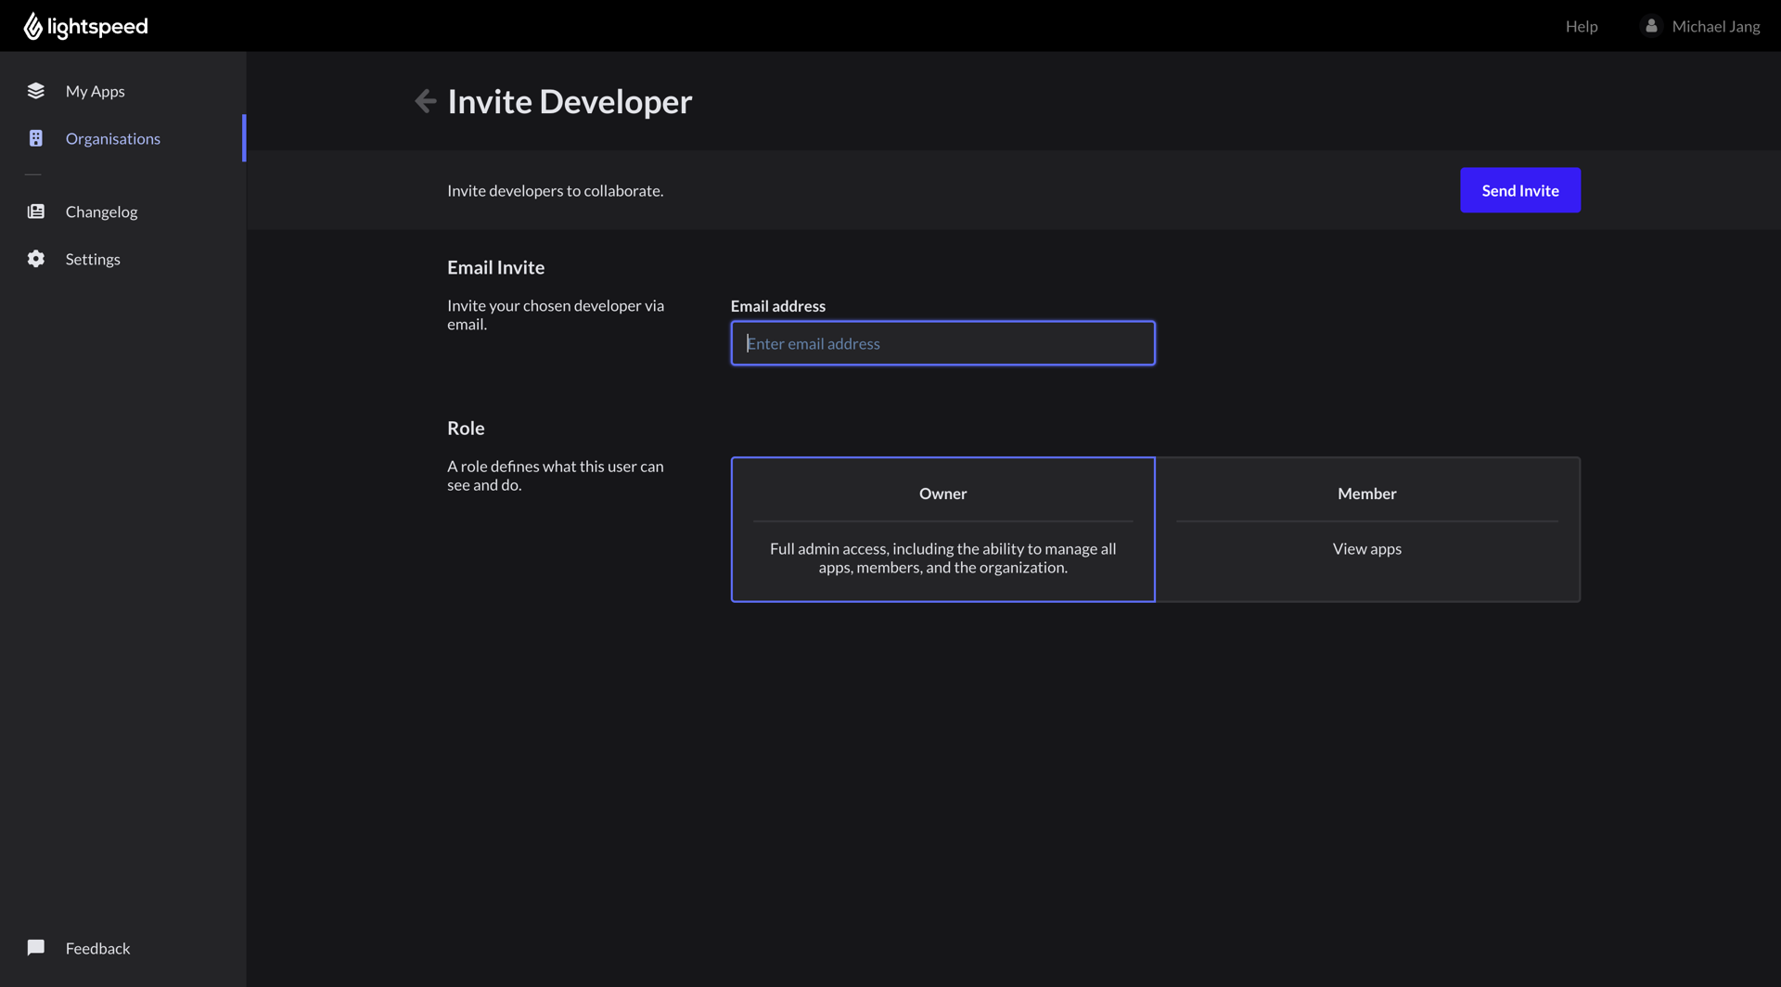1781x987 pixels.
Task: Click the active Organisations highlight bar
Action: [244, 137]
